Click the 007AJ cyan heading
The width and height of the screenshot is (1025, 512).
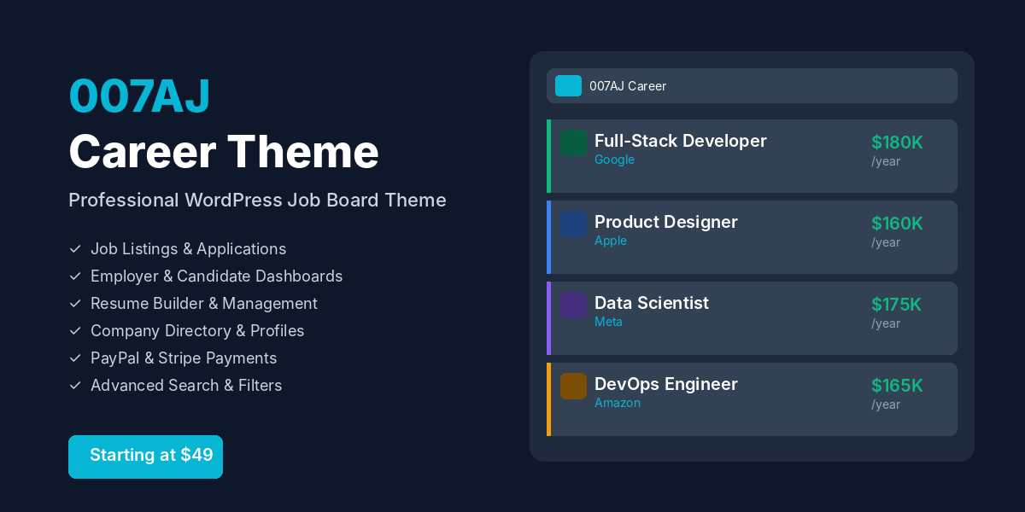[x=139, y=96]
